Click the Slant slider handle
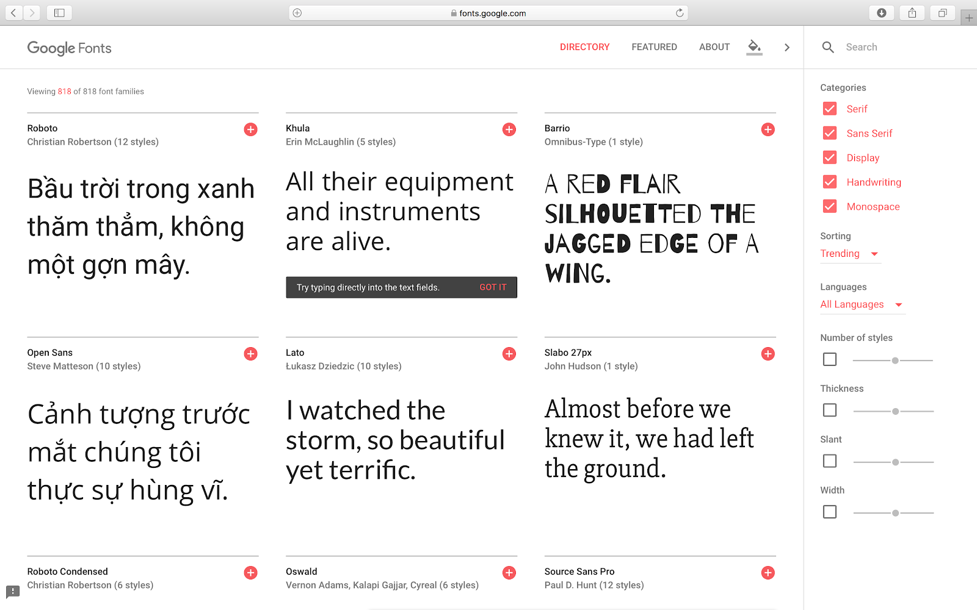This screenshot has width=977, height=610. tap(895, 462)
